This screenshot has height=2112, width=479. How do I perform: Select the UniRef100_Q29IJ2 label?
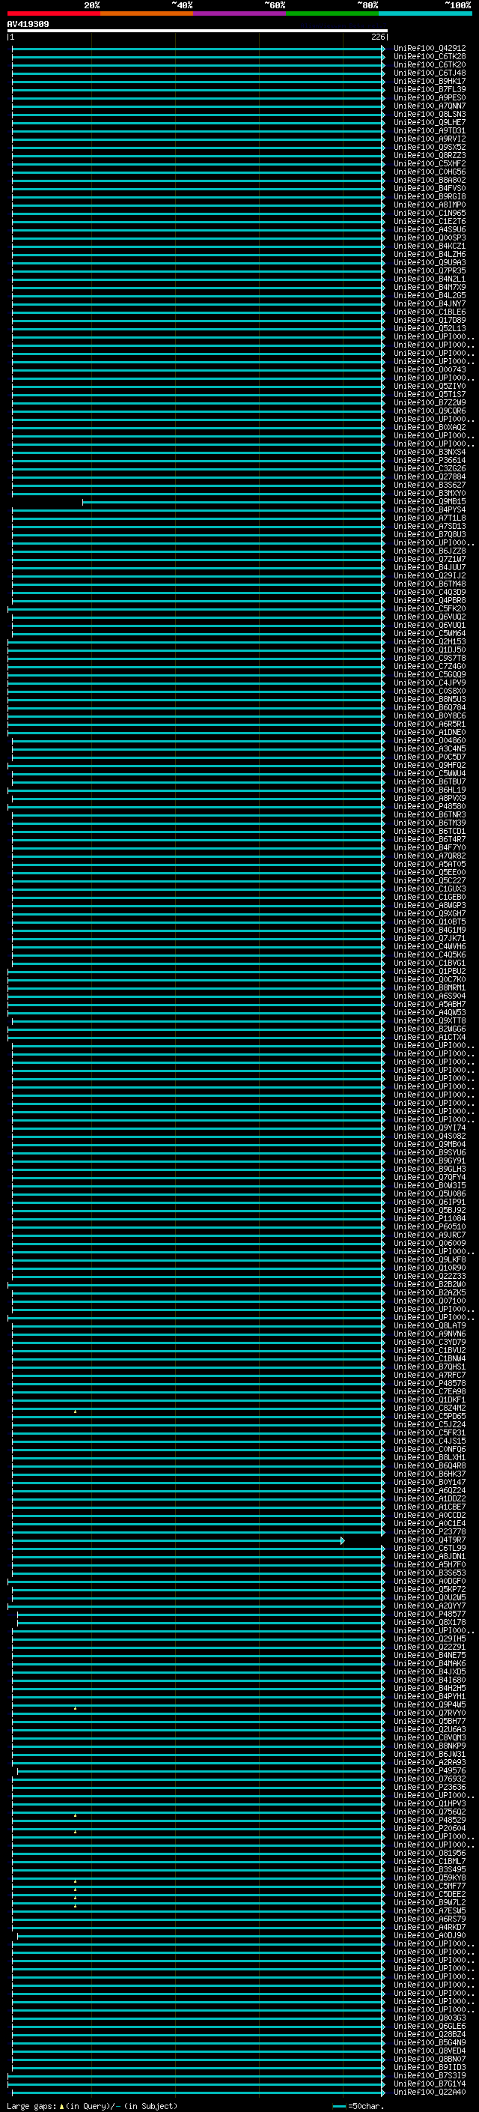(430, 575)
